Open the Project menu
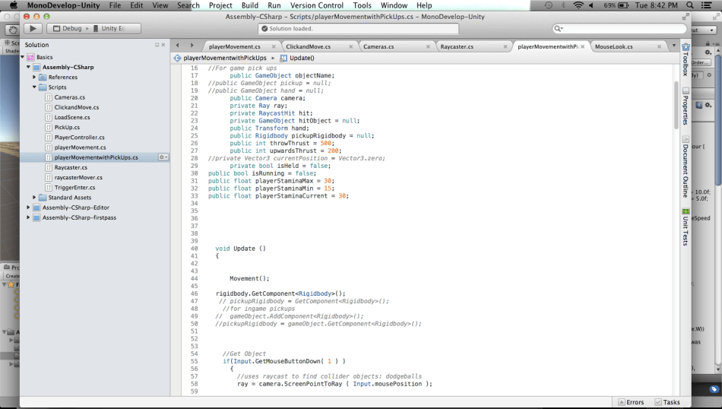722x409 pixels. click(x=220, y=5)
